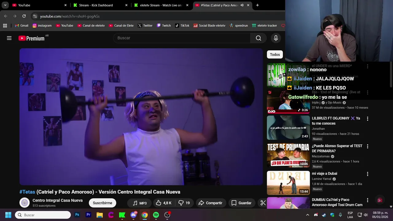
Task: Save the video with Guardar
Action: point(241,203)
